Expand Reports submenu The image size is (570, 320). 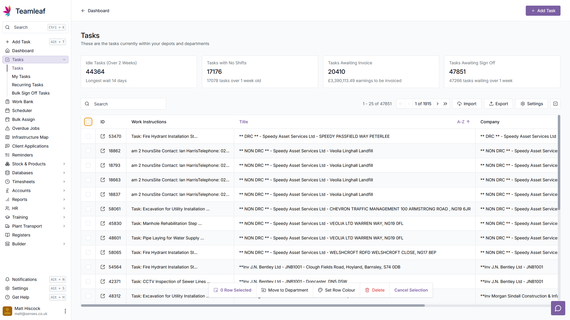64,199
